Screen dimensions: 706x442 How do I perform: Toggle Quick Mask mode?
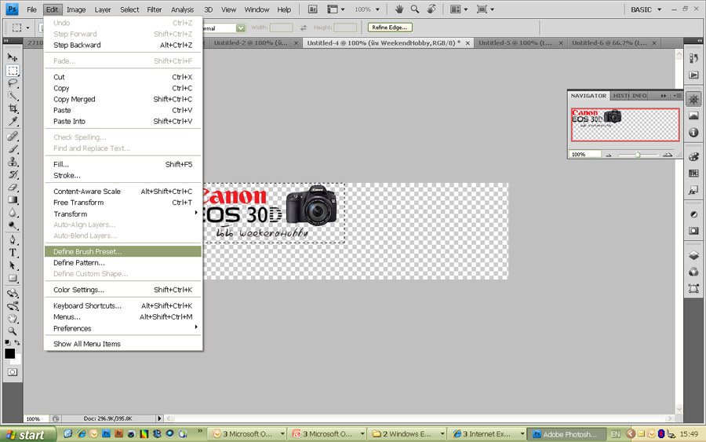[13, 372]
